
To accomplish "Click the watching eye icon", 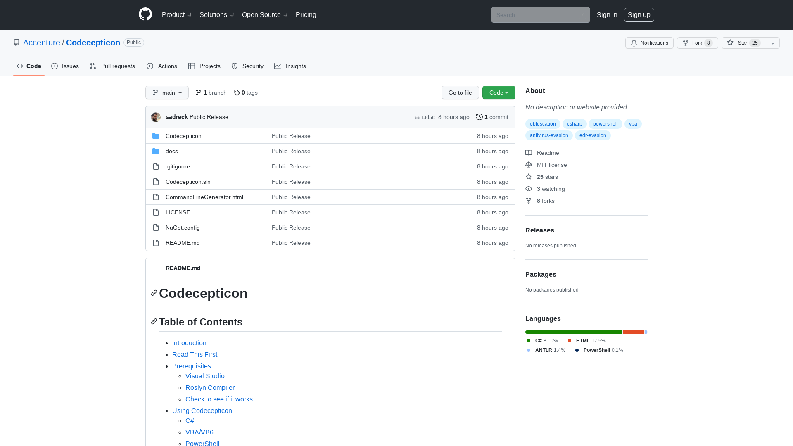I will (529, 189).
